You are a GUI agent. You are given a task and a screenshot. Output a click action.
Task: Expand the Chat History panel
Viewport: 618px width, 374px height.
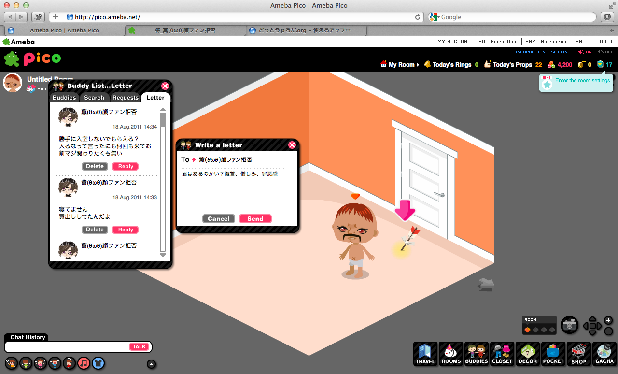(26, 337)
